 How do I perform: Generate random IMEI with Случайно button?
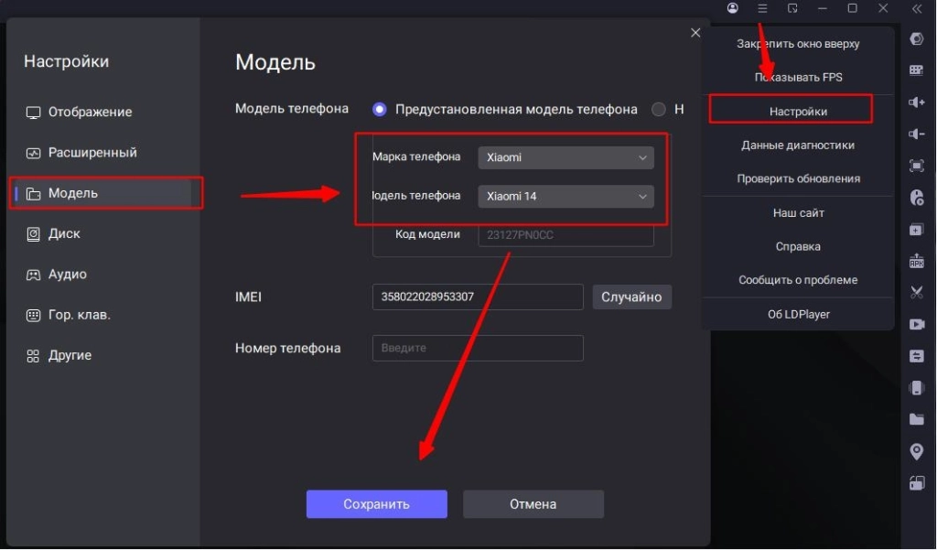631,296
